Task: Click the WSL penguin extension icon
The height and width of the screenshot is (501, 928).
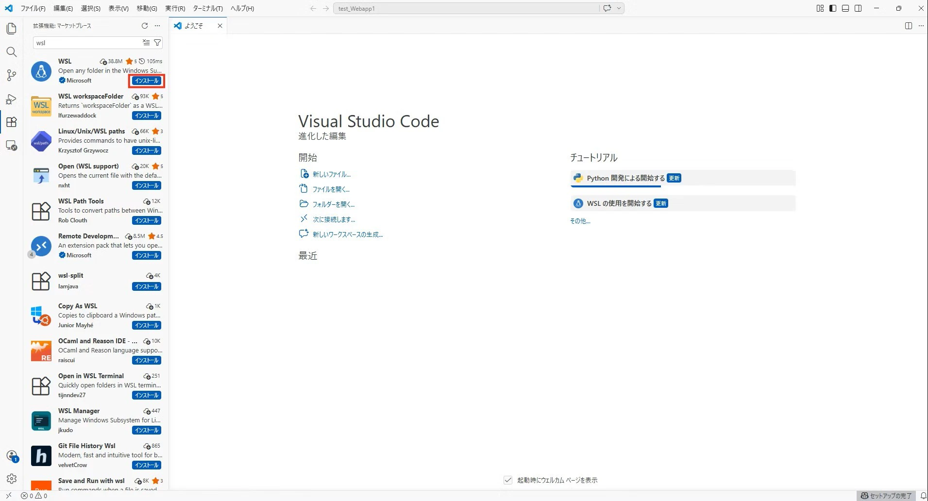Action: [41, 71]
